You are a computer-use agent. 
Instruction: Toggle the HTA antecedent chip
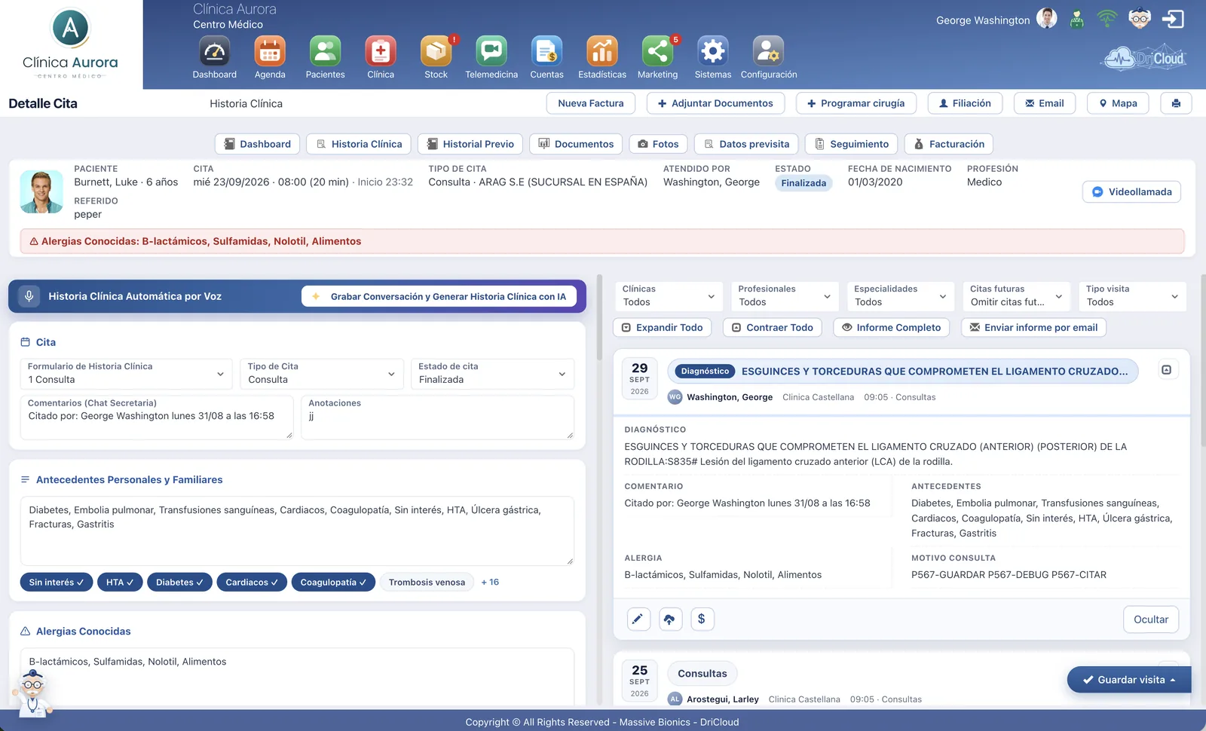tap(120, 583)
